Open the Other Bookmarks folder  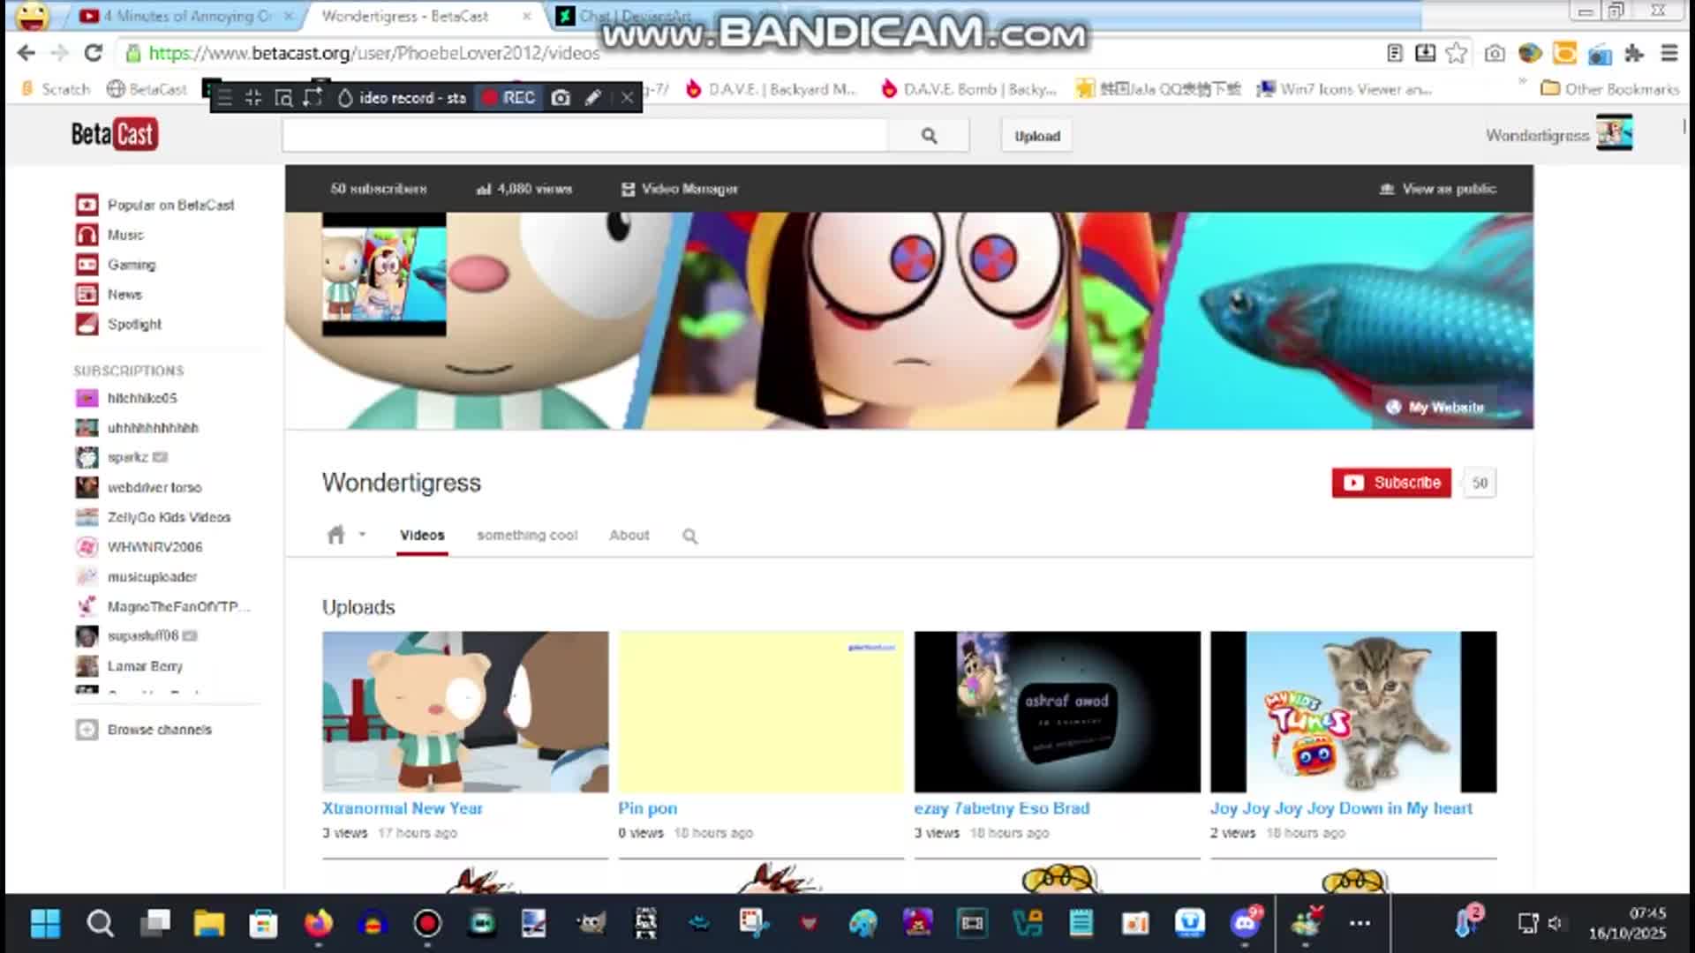[1609, 89]
